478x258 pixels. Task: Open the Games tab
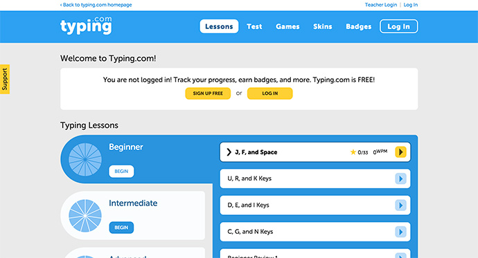[287, 26]
